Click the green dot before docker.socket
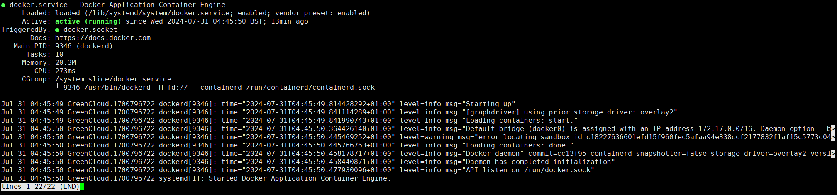This screenshot has width=837, height=195. [x=57, y=30]
